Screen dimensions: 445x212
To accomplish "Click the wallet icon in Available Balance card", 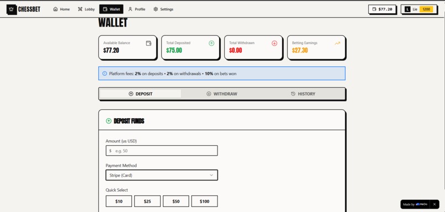I will point(149,43).
